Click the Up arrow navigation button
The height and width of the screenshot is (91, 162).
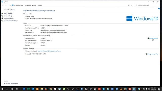10,5
